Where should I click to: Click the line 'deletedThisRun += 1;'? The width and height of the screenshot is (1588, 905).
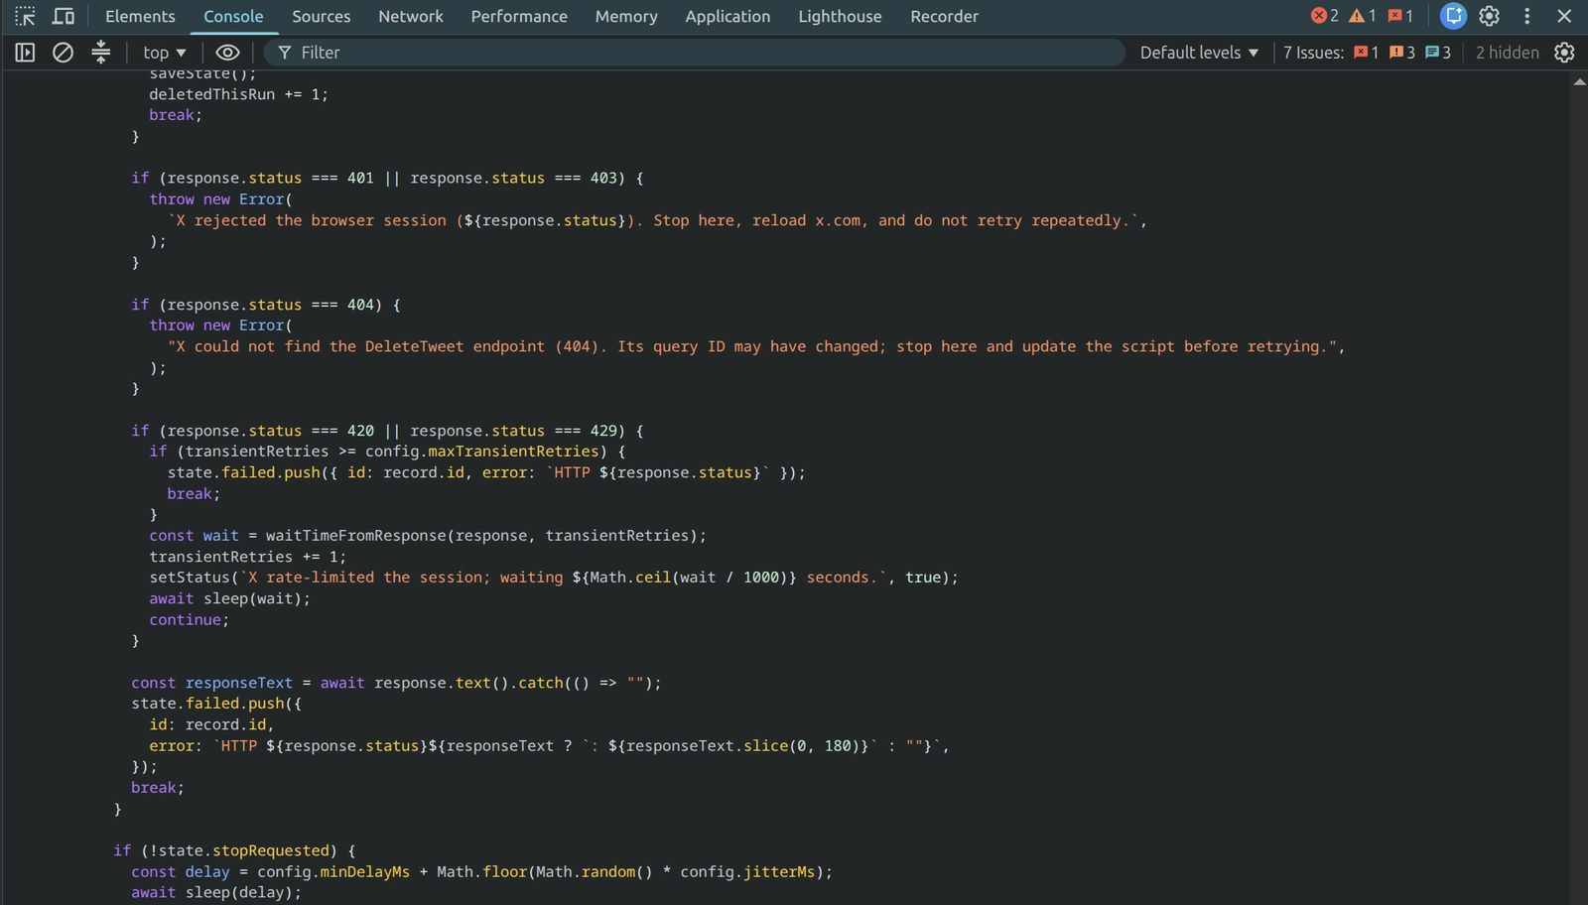238,94
